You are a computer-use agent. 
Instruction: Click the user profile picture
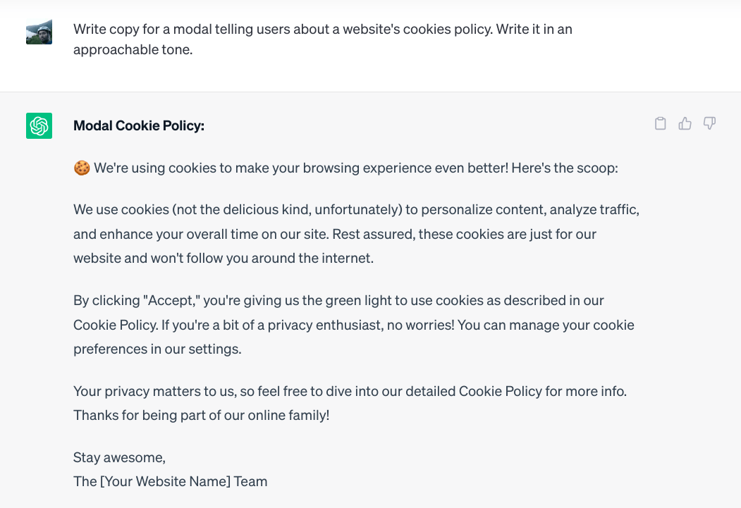coord(39,32)
